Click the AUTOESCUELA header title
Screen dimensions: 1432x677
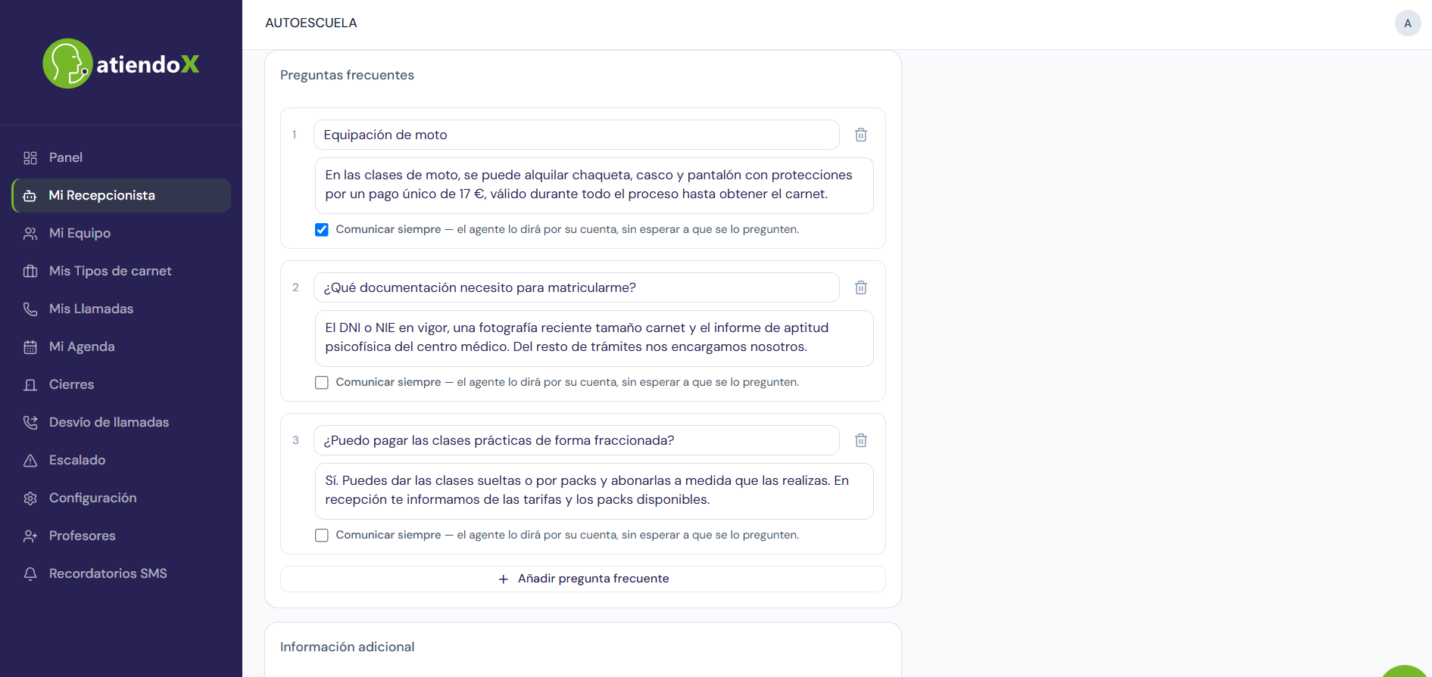(x=311, y=23)
